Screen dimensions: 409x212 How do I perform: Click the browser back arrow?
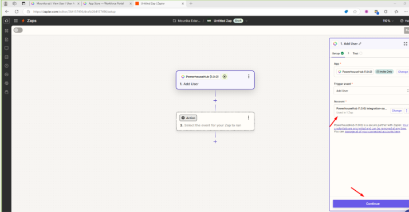pos(7,11)
